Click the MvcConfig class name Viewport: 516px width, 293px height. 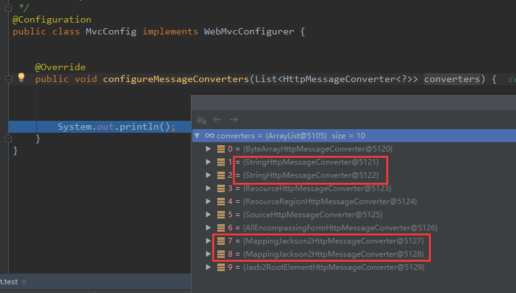111,31
